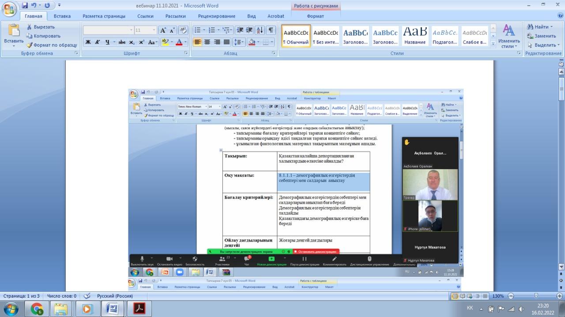Toggle bold formatting (Ж)
565x317 pixels.
click(x=88, y=42)
